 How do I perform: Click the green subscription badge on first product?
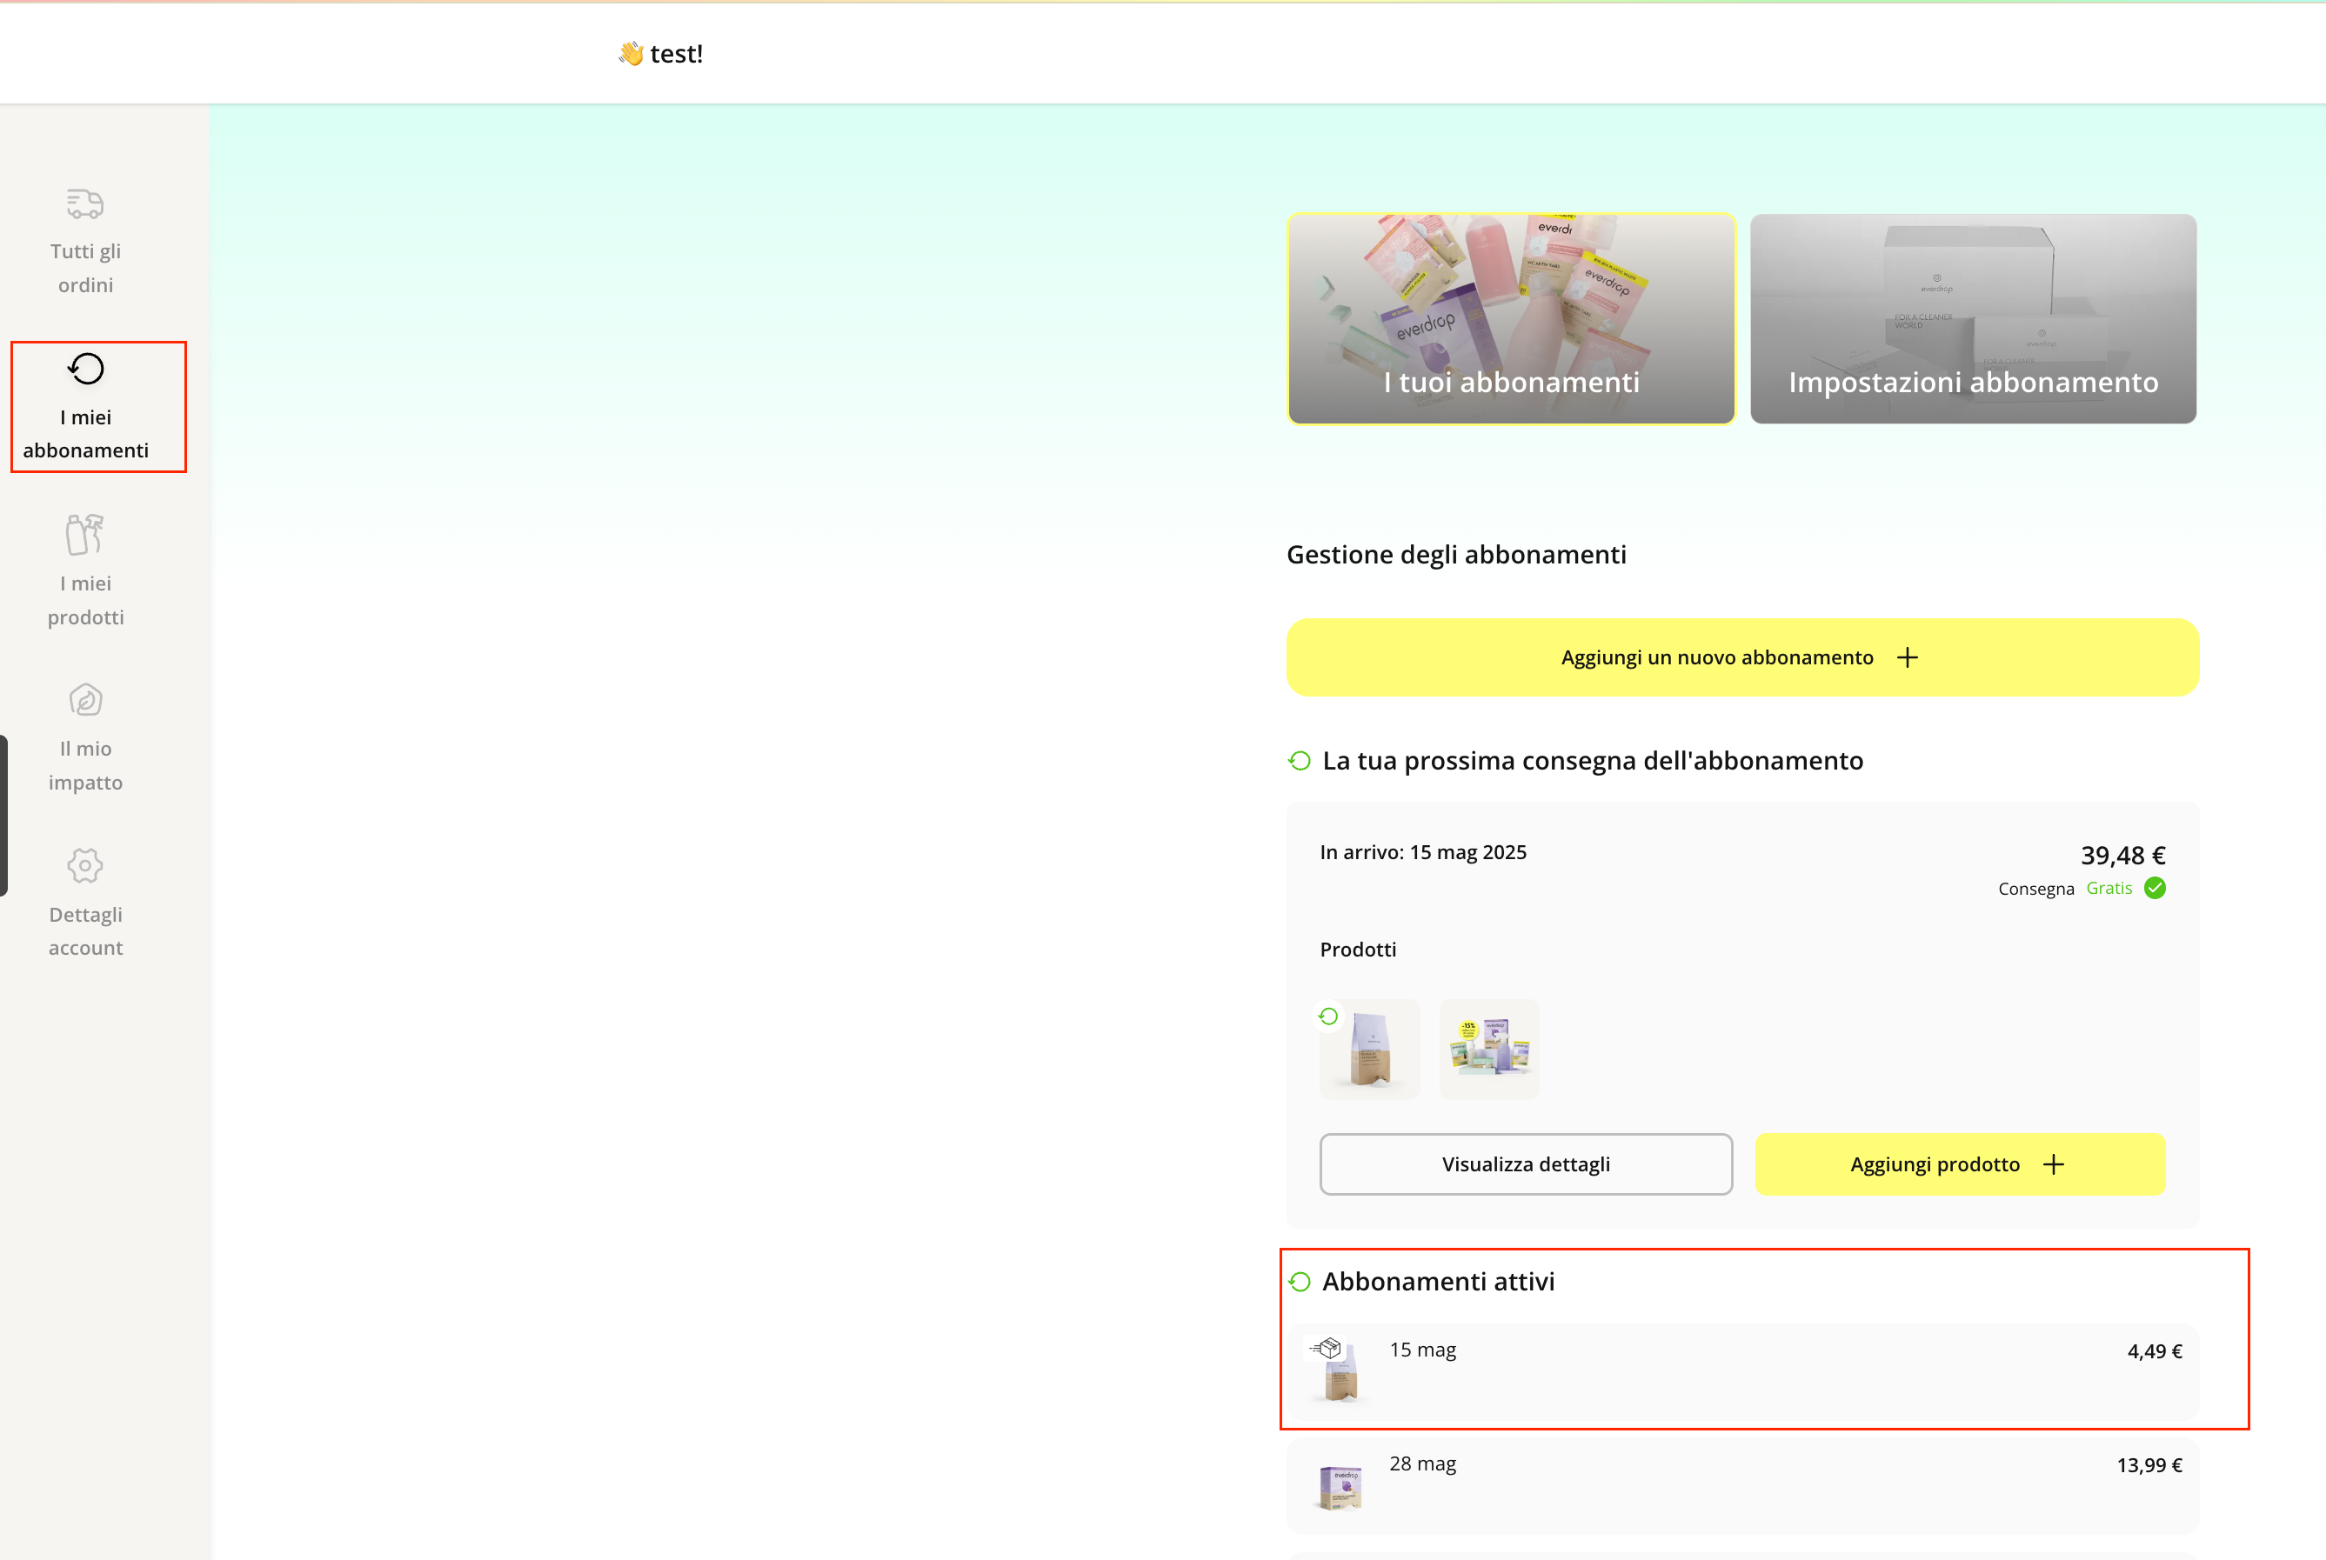[x=1329, y=1016]
